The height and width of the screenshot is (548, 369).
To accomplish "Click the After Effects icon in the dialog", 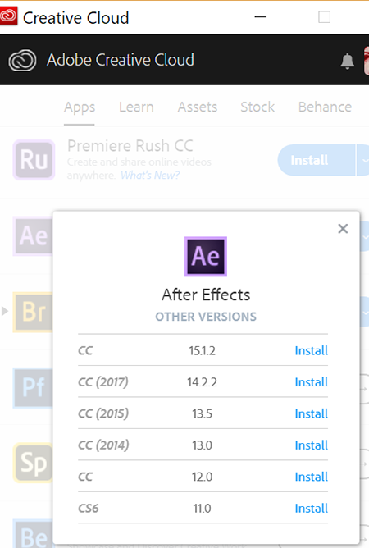I will click(206, 257).
